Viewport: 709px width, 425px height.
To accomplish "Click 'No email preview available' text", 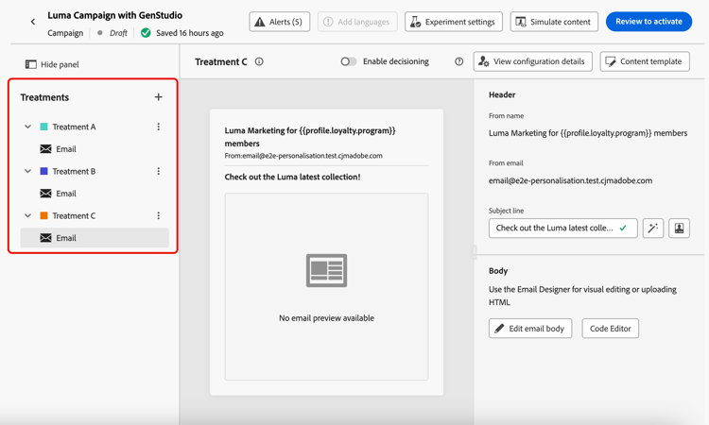I will click(x=326, y=318).
